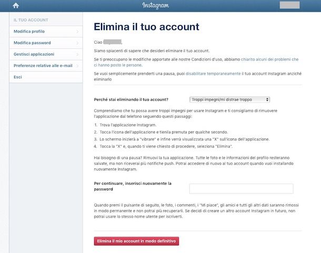
Task: Click the password re-entry field
Action: 241,189
